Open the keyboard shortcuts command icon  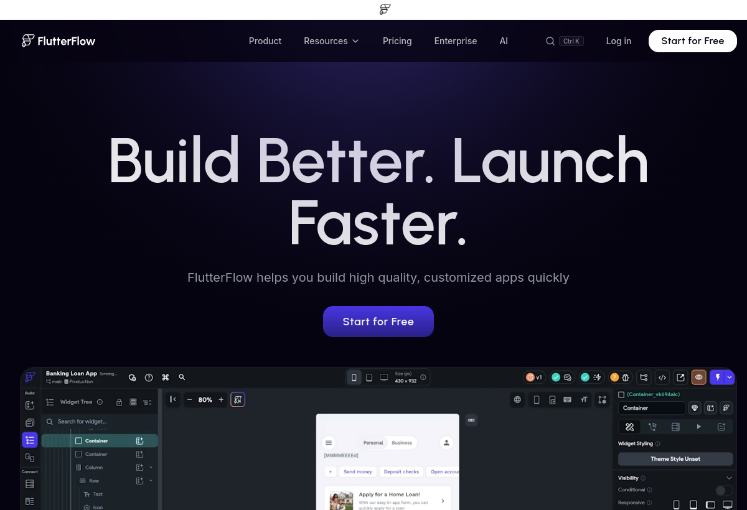click(166, 377)
